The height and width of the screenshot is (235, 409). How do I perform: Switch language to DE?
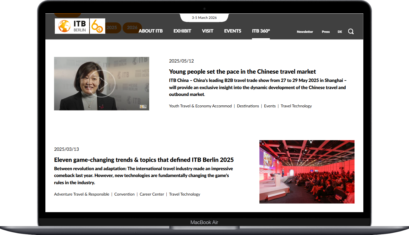tap(340, 32)
